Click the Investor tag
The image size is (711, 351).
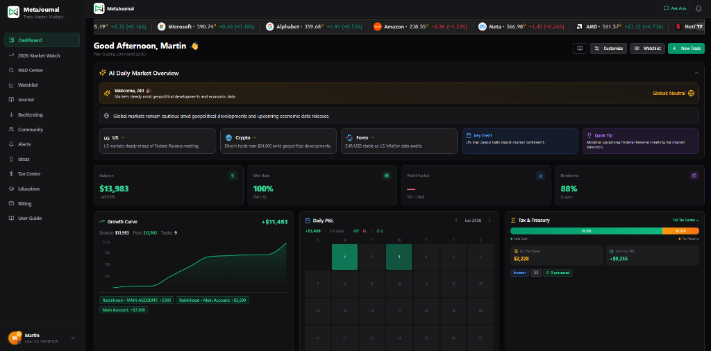click(519, 273)
